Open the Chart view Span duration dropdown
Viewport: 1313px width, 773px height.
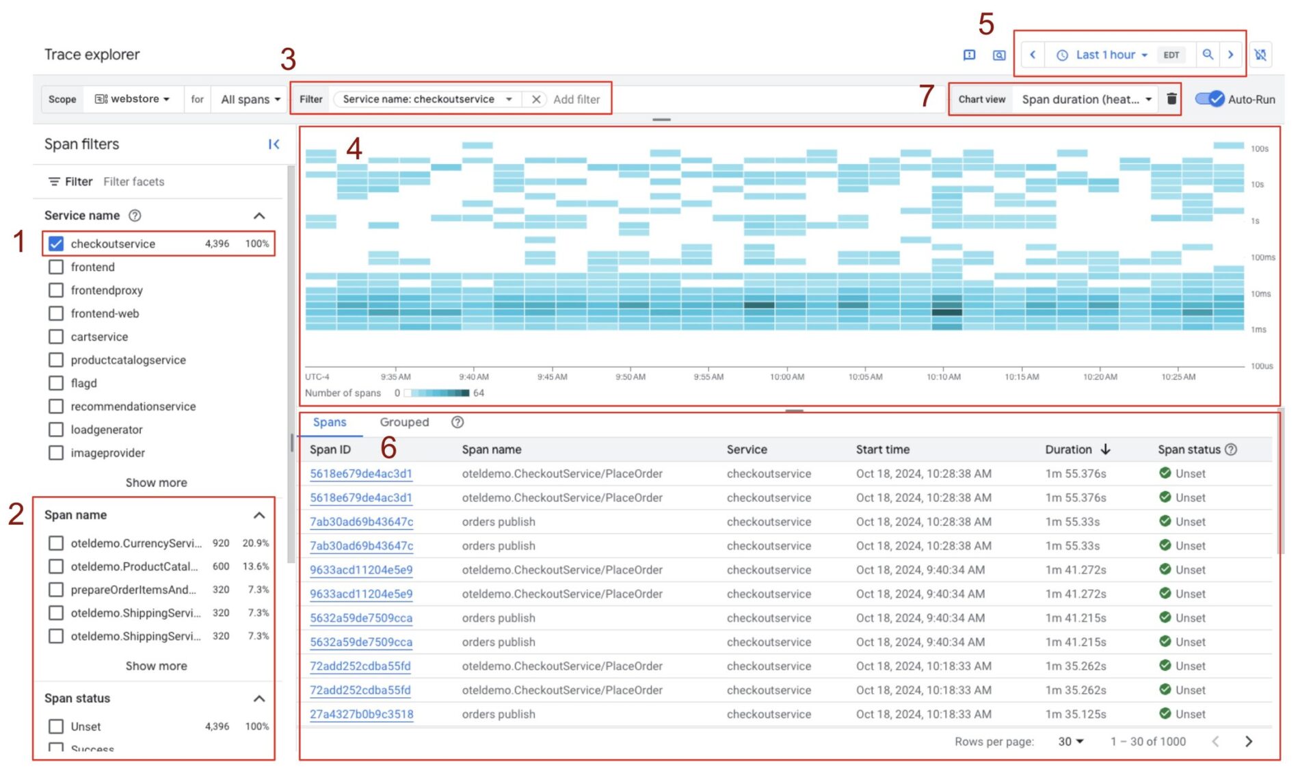pyautogui.click(x=1087, y=99)
